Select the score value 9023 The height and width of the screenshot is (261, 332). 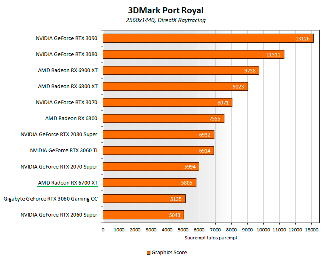click(238, 87)
